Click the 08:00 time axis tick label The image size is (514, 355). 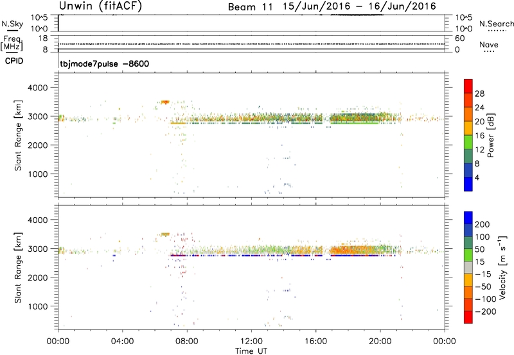[x=187, y=342]
